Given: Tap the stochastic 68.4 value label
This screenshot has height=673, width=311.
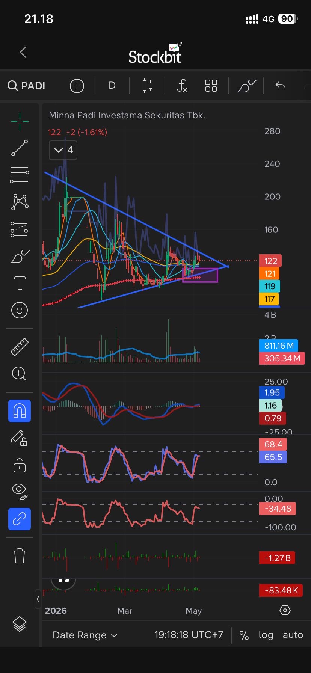Looking at the screenshot, I should click(273, 444).
